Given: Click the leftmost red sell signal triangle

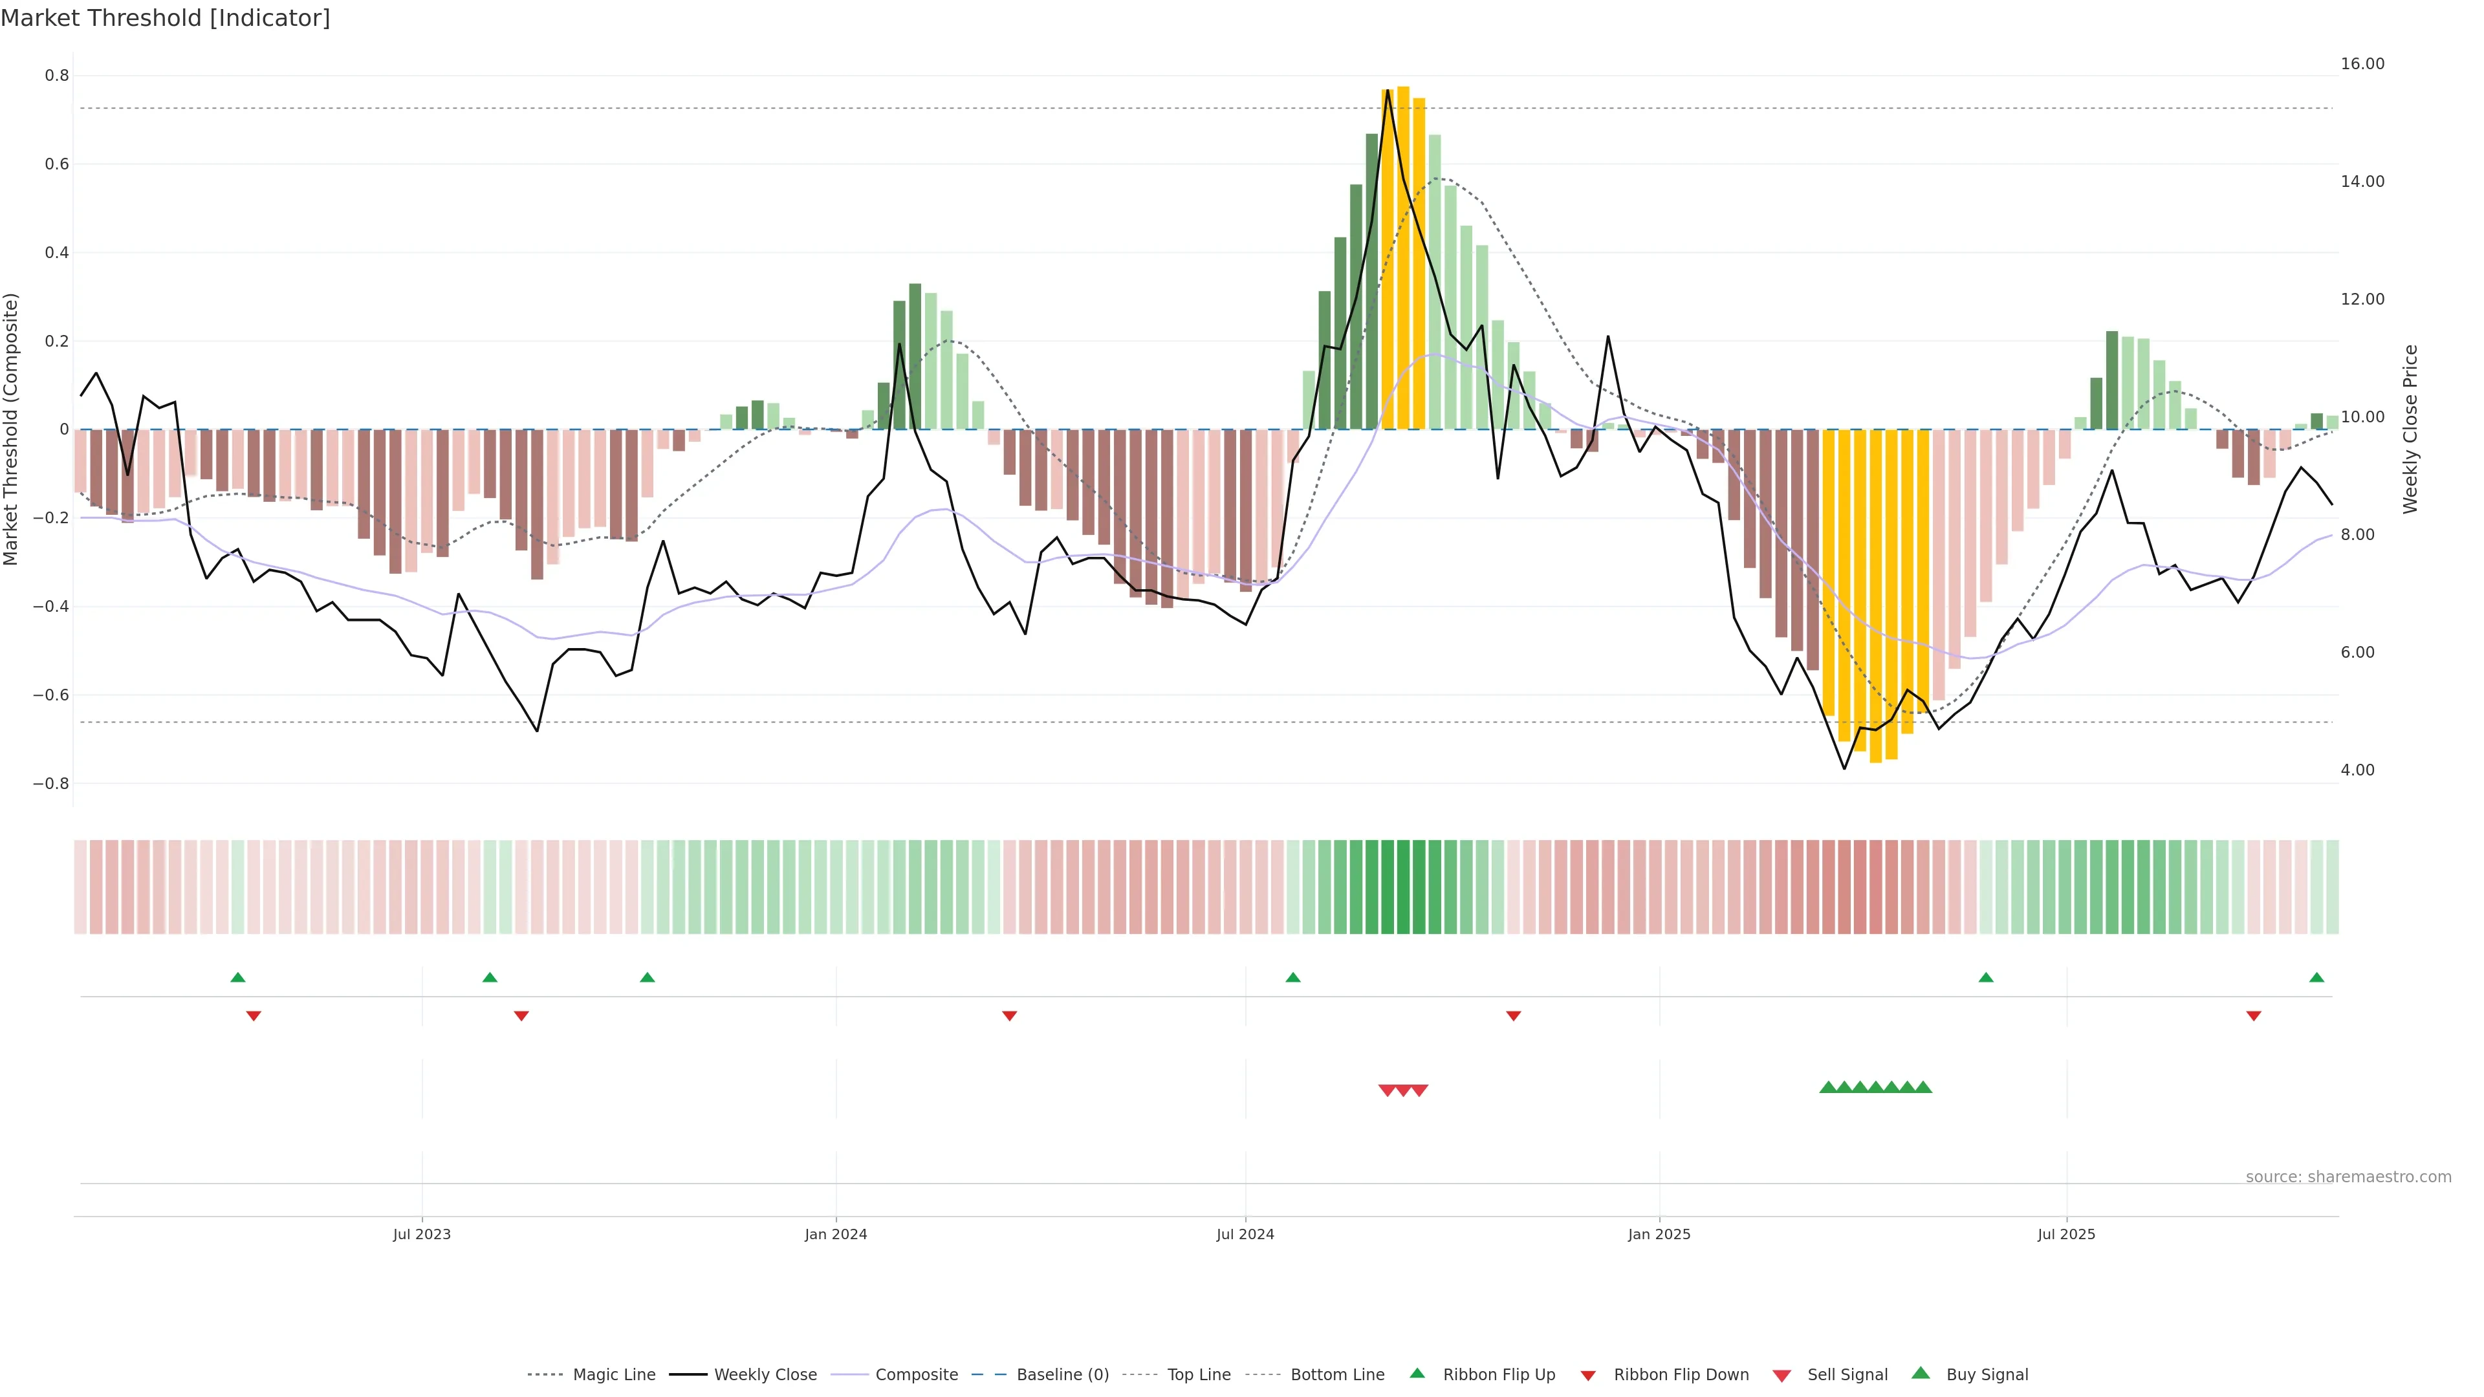Looking at the screenshot, I should (x=1387, y=1090).
